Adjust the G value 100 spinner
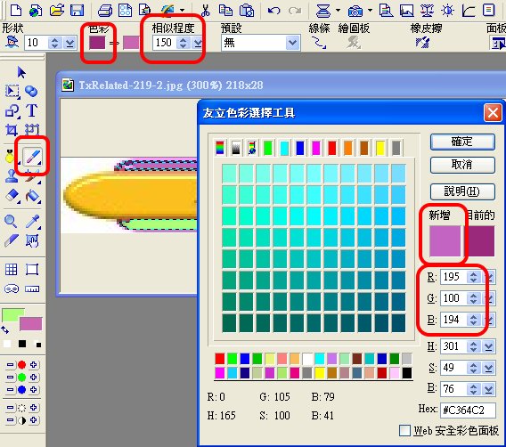This screenshot has width=506, height=447. point(473,298)
